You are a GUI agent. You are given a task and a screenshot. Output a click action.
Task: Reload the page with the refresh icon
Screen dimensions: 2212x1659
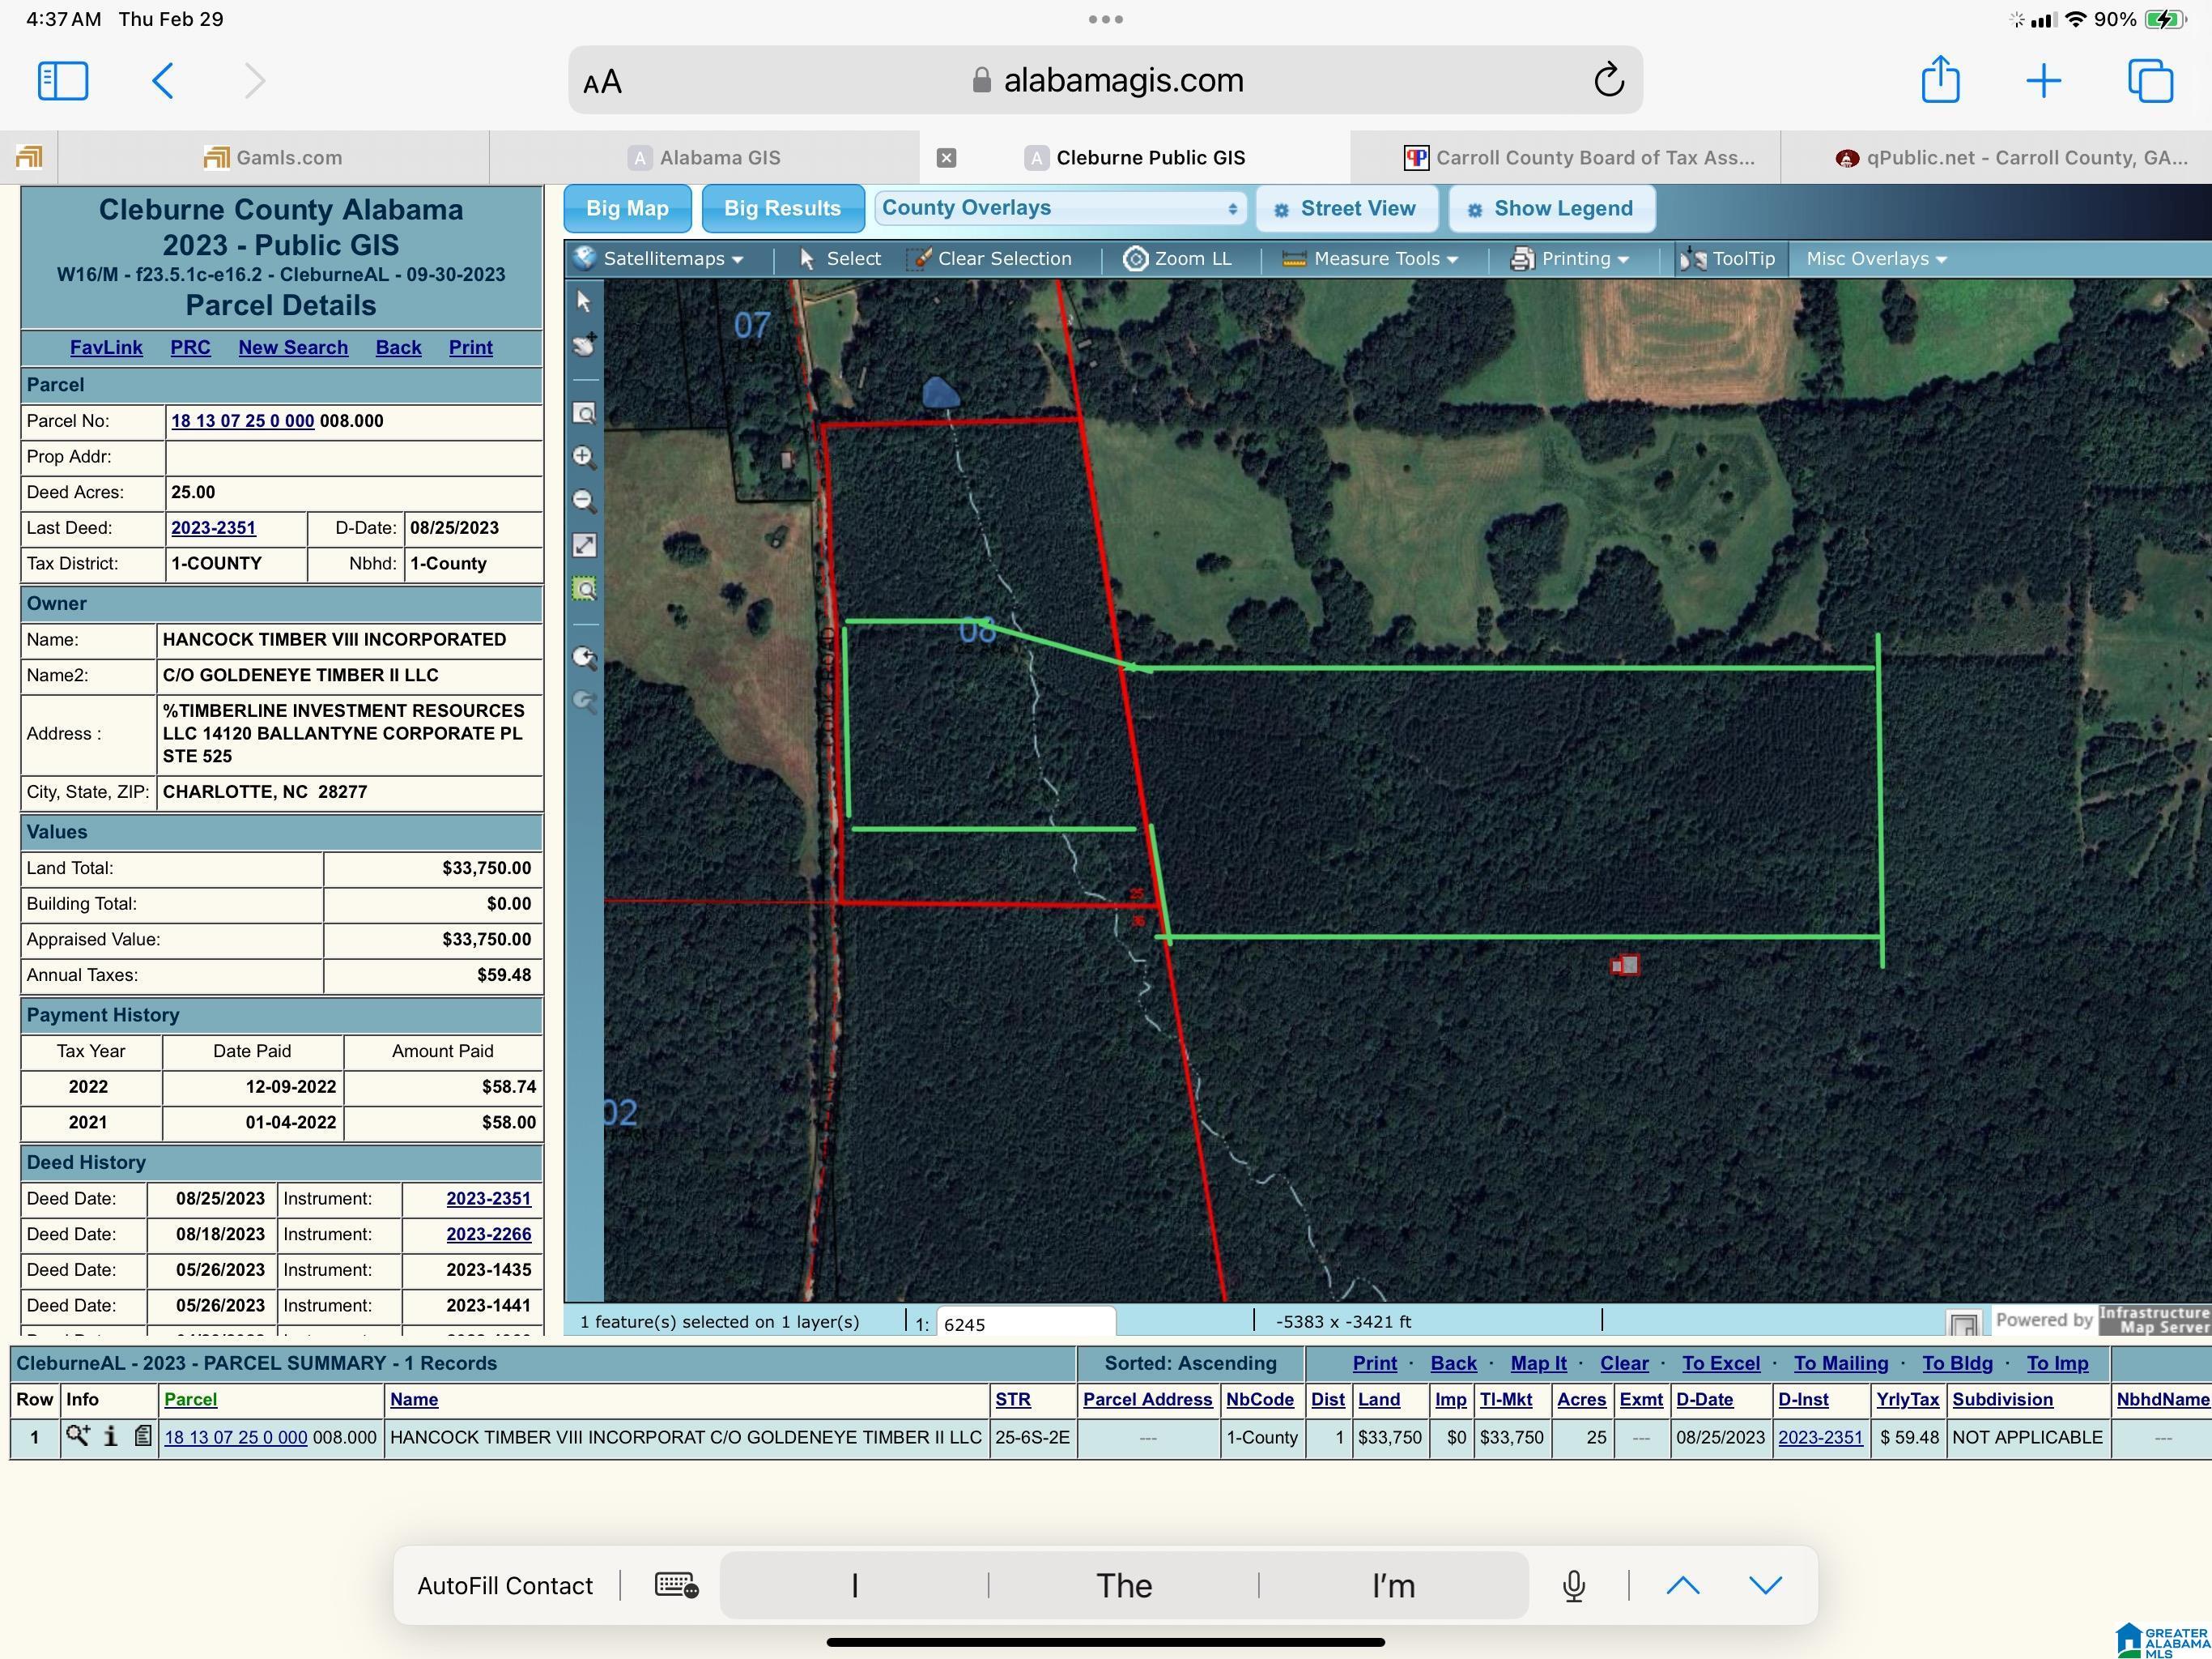pyautogui.click(x=1608, y=79)
